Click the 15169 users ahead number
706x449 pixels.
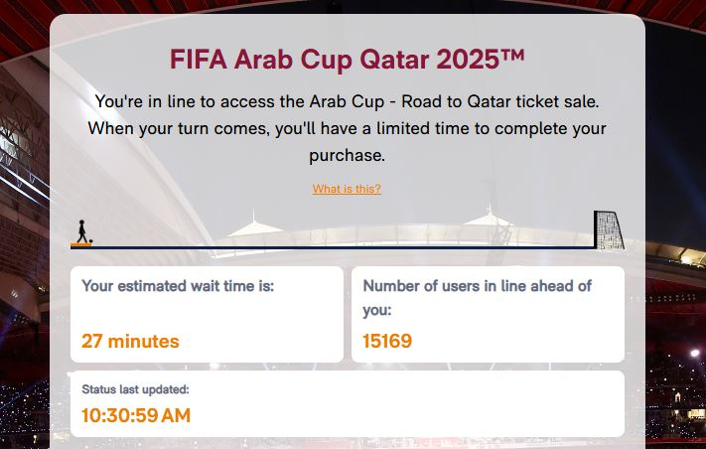[x=387, y=342]
